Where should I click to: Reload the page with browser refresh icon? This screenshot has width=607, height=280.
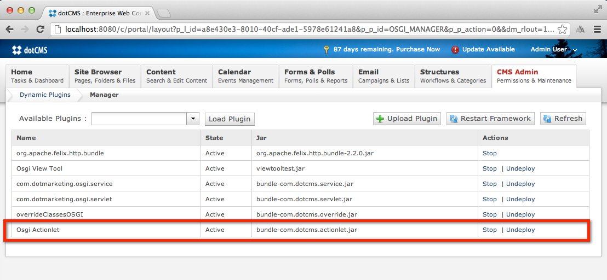coord(40,30)
